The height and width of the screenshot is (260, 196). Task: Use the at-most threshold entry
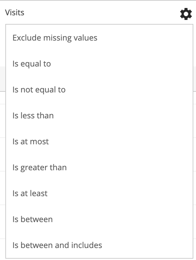(99, 141)
